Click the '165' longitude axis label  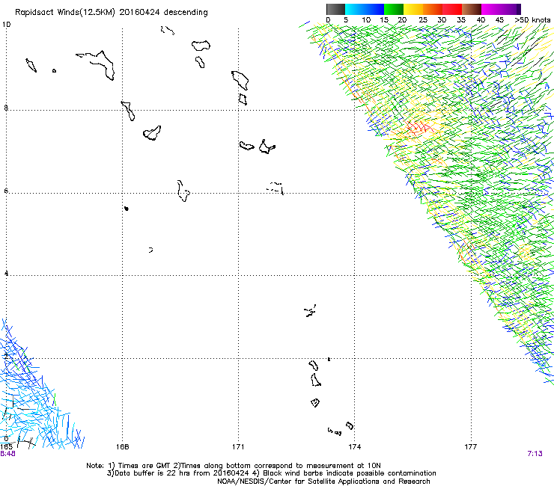point(6,447)
